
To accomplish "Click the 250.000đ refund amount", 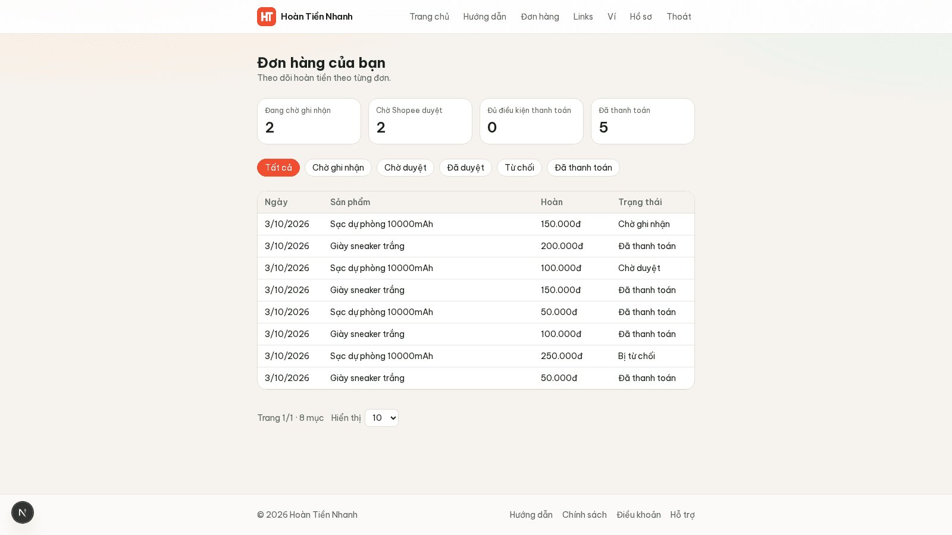I will pos(562,356).
